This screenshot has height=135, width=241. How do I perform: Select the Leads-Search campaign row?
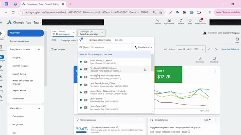point(114,100)
